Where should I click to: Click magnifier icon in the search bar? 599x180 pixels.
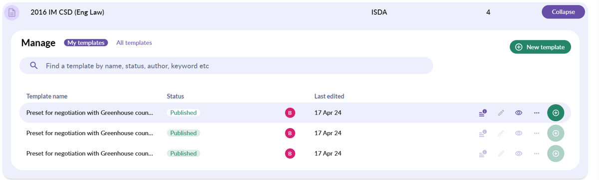34,65
